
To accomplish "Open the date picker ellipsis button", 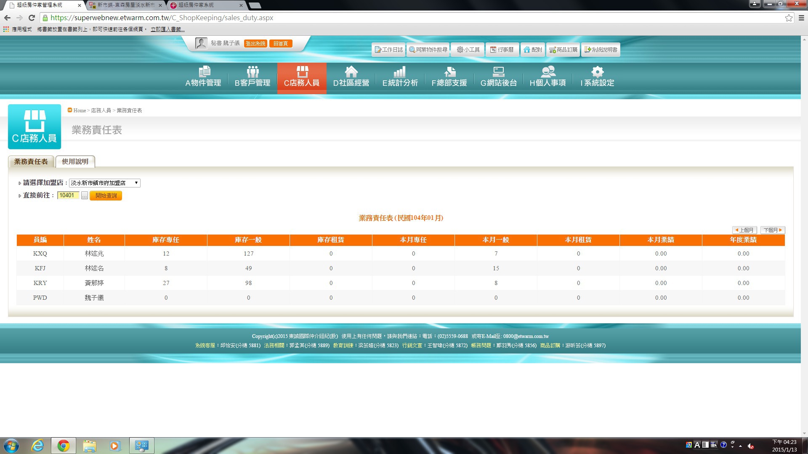I will pyautogui.click(x=84, y=195).
